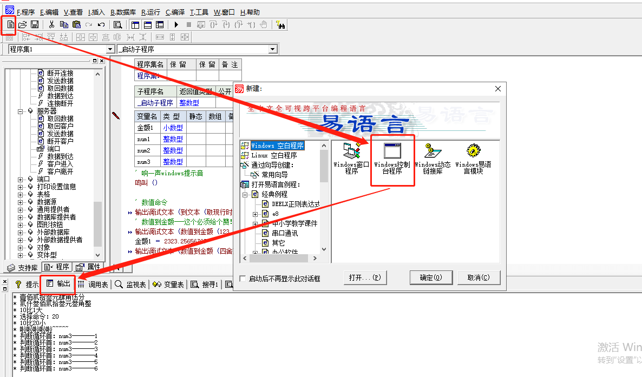Viewport: 642px width, 377px height.
Task: Select Linux 空白程序 in the list
Action: (274, 156)
